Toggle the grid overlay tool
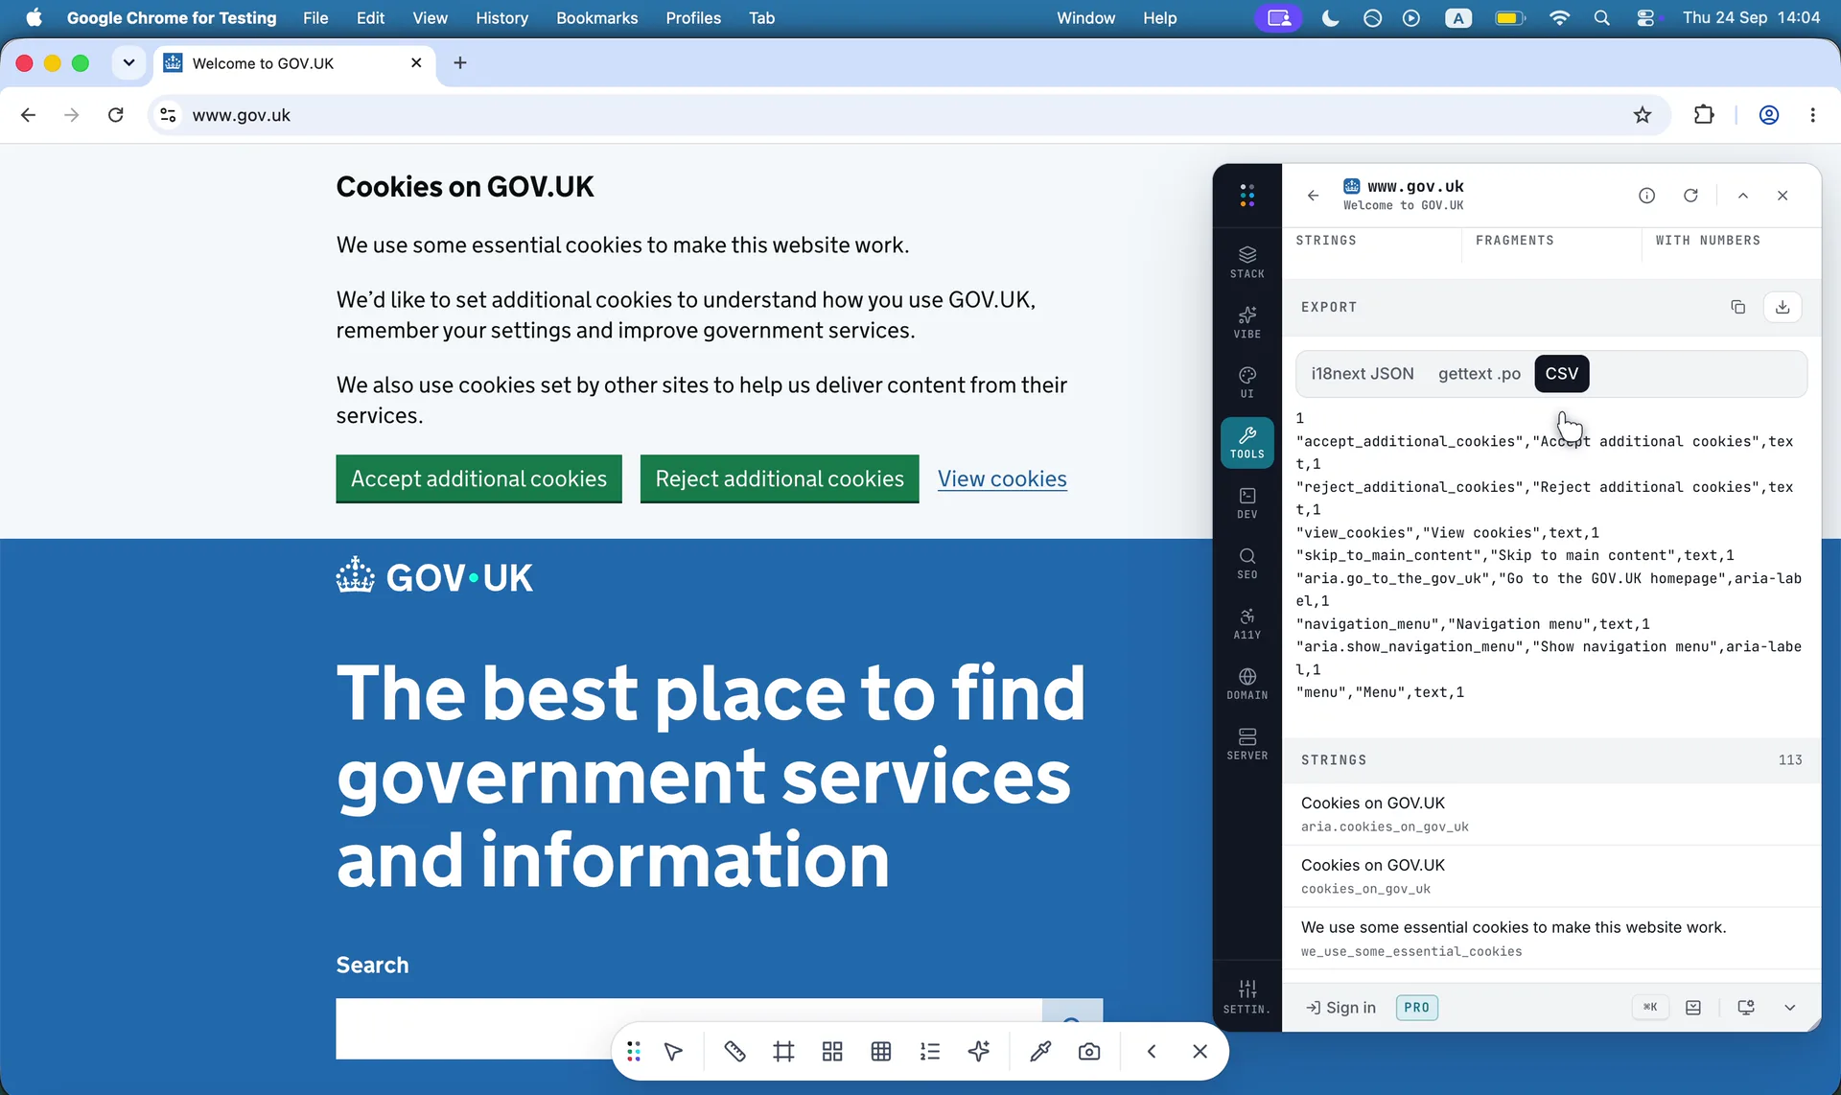Viewport: 1841px width, 1095px height. pos(881,1052)
